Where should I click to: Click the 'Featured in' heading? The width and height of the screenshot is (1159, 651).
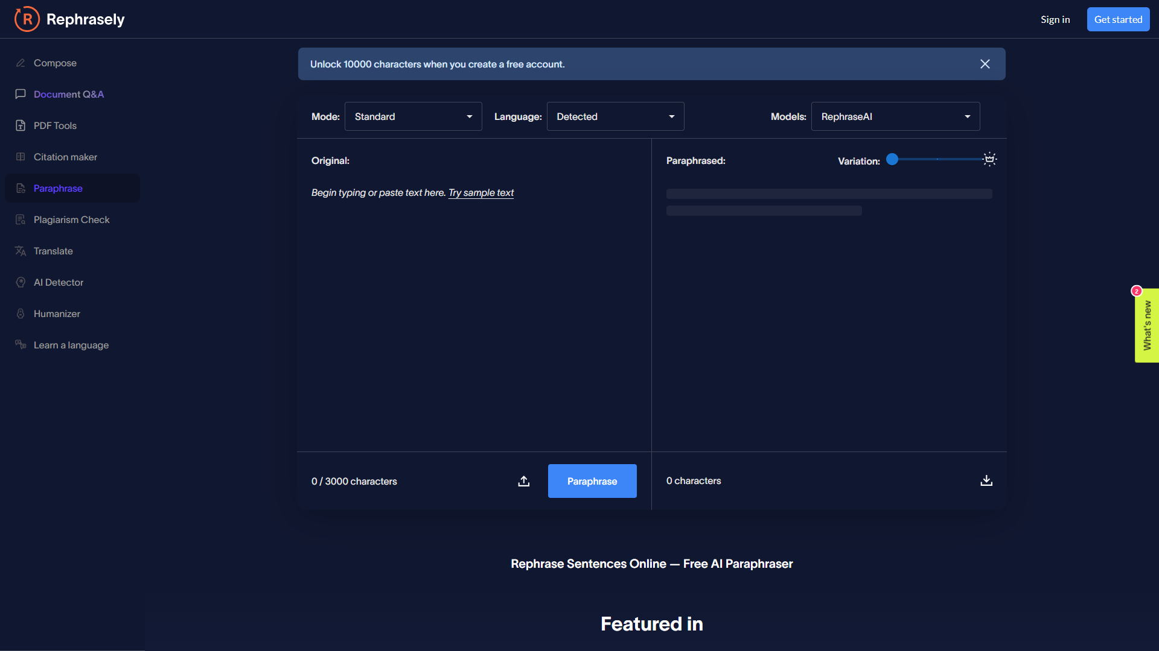tap(652, 624)
